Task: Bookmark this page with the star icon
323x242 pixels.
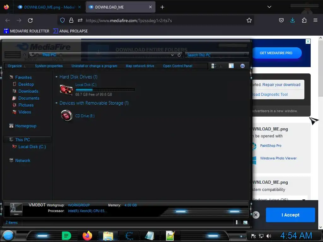Action: pos(249,20)
